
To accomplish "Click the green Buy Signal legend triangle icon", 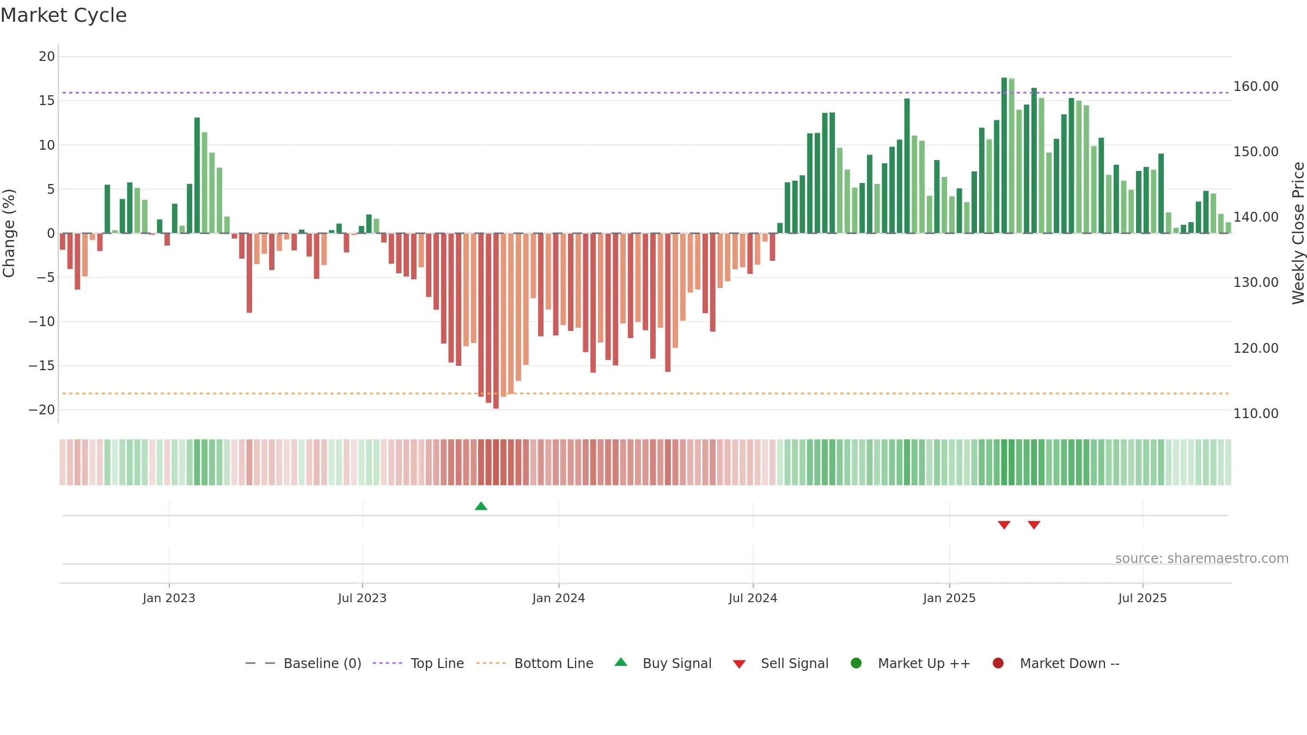I will [x=621, y=662].
